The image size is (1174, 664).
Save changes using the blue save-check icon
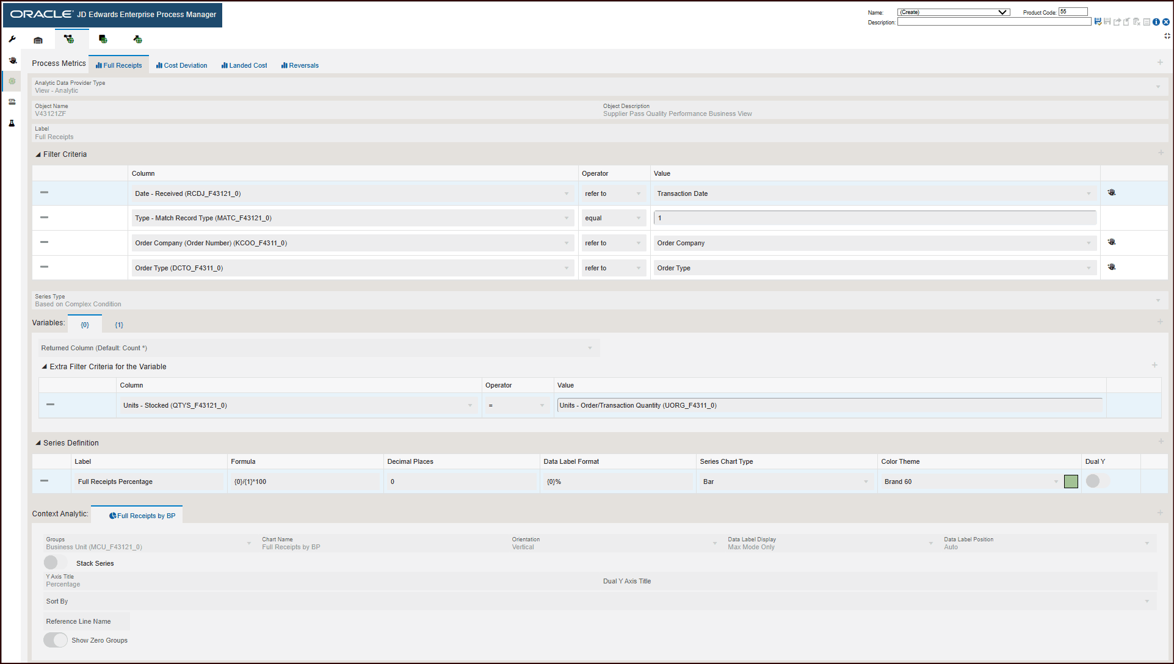pos(1098,21)
